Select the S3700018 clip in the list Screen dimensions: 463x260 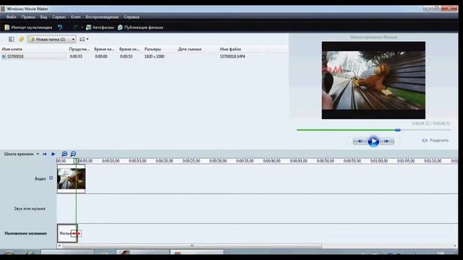tap(15, 56)
